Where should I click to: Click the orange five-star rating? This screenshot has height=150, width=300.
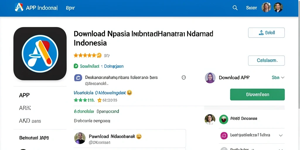87,55
